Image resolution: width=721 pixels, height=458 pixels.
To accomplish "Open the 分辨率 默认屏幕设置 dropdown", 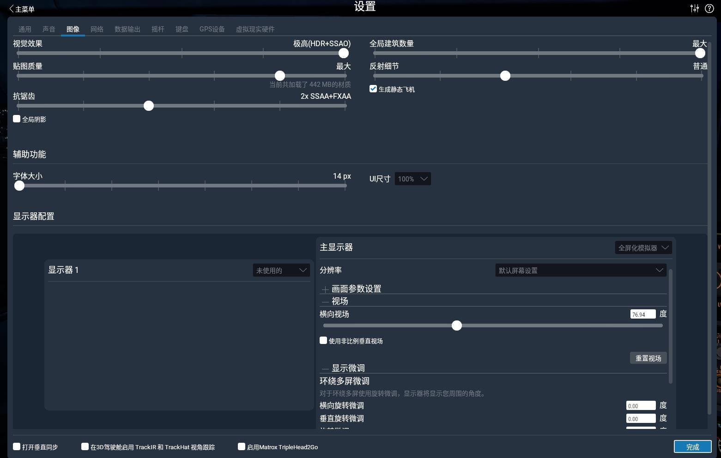I will tap(581, 270).
